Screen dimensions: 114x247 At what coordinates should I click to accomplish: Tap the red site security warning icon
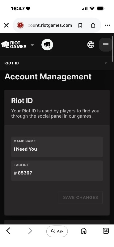[20, 25]
